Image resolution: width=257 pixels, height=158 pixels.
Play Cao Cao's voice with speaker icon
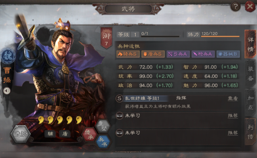coord(7,91)
